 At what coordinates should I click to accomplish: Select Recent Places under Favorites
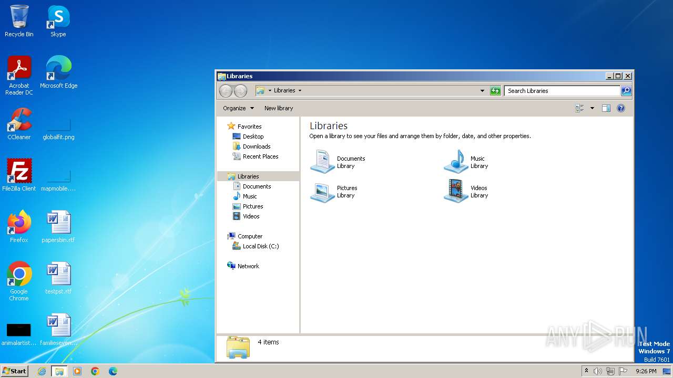[x=260, y=156]
